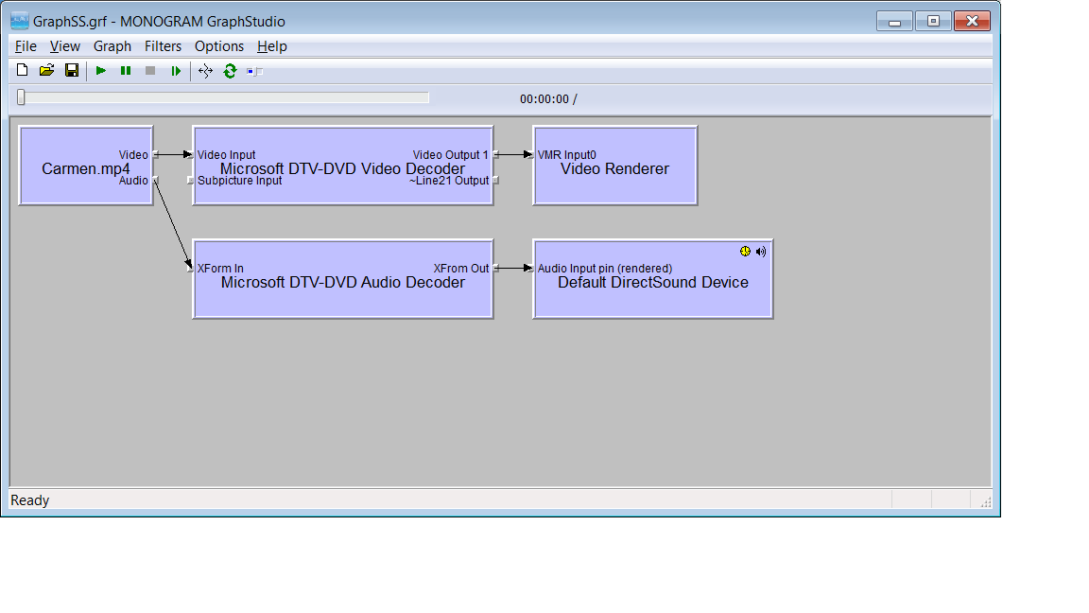Save the graph with the floppy disk icon
Screen dimensions: 1089x613
point(72,70)
